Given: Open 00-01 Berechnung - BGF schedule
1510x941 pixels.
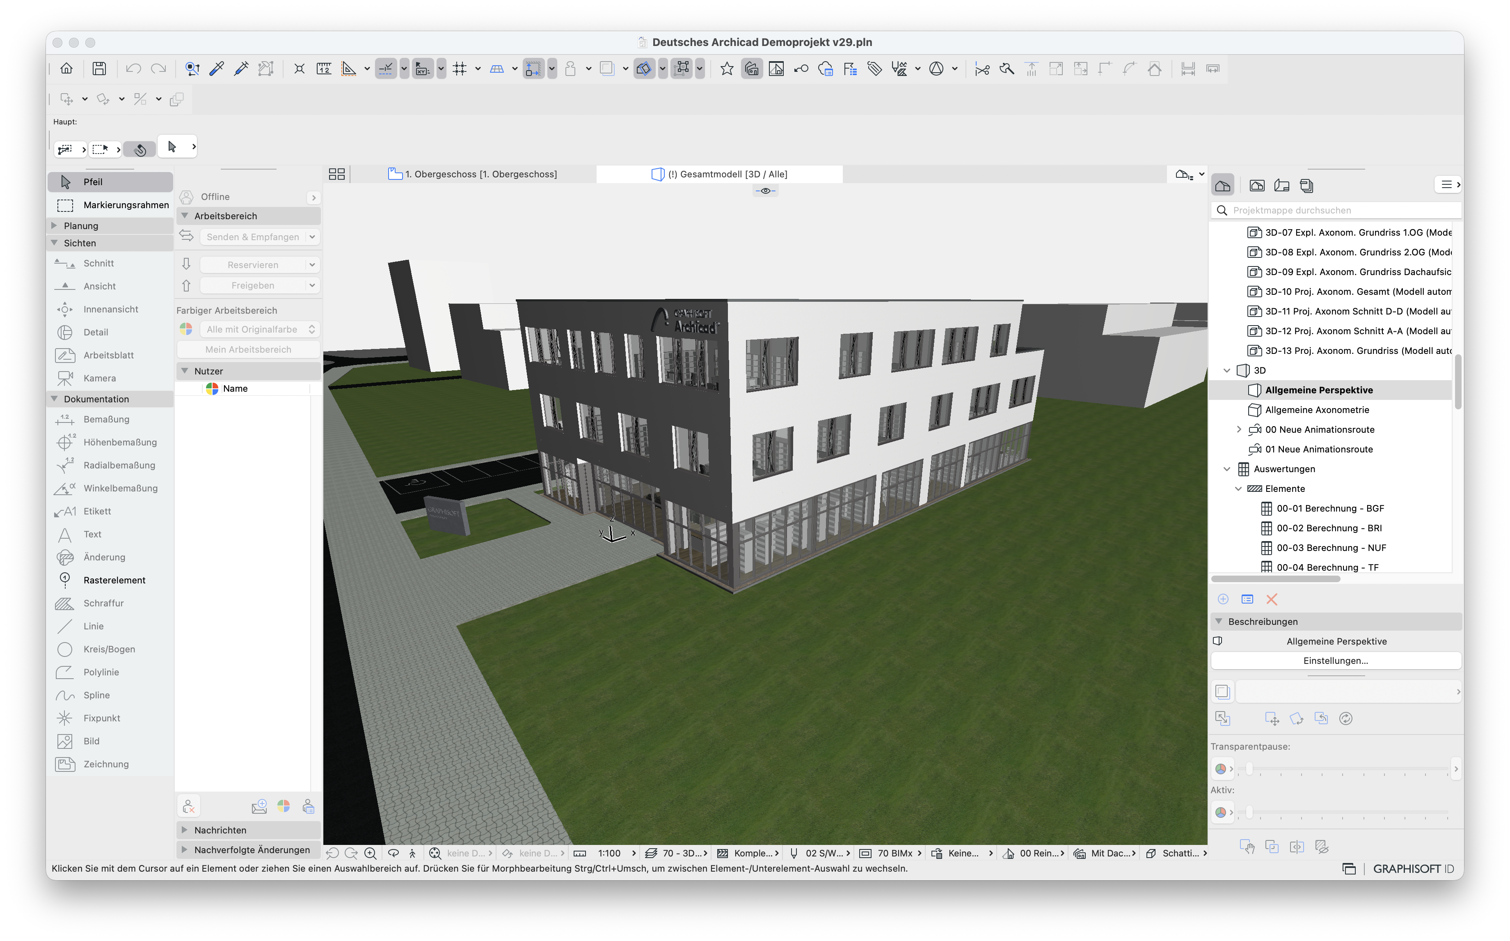Looking at the screenshot, I should [x=1329, y=508].
